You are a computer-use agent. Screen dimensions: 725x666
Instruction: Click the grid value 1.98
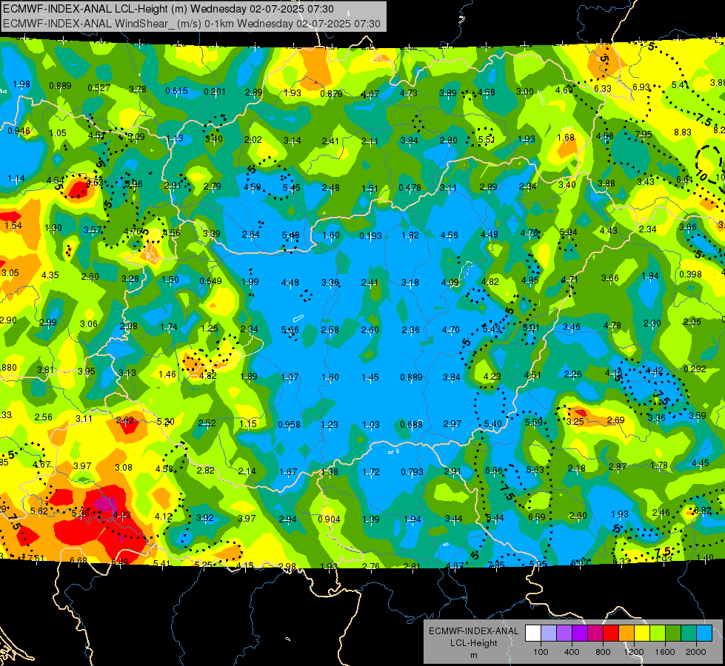click(x=21, y=84)
